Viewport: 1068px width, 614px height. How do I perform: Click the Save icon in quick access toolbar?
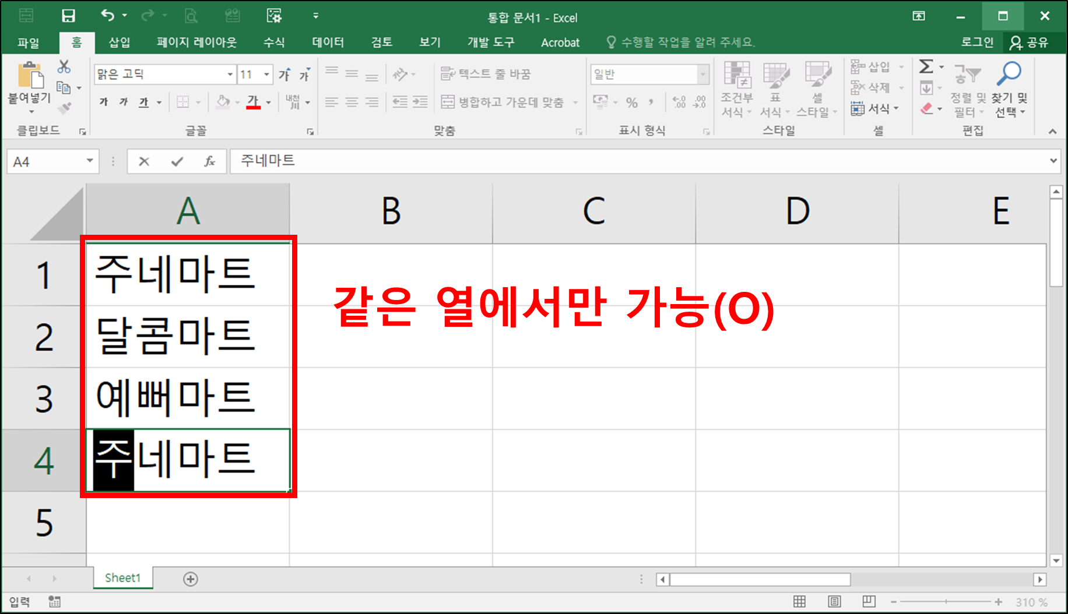tap(68, 16)
